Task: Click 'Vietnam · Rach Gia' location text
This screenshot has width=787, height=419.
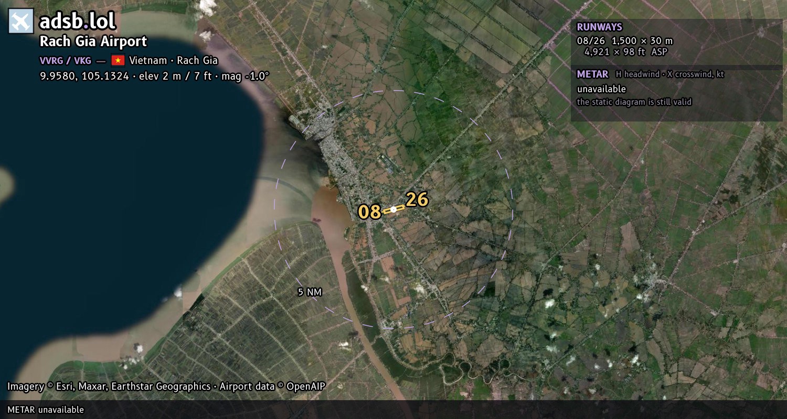Action: point(174,60)
